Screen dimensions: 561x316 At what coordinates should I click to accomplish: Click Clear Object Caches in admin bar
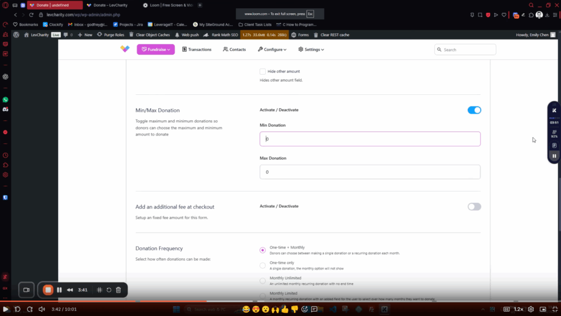[149, 35]
